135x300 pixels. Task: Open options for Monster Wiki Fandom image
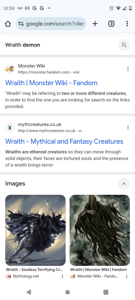[127, 276]
